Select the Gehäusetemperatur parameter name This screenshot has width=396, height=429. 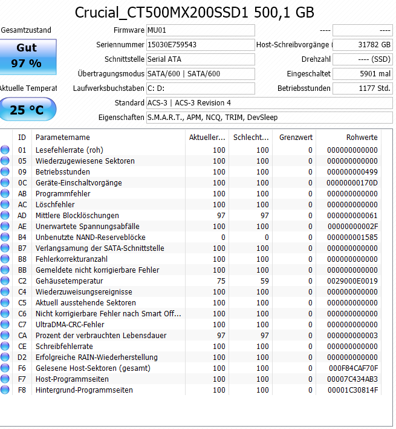point(70,281)
